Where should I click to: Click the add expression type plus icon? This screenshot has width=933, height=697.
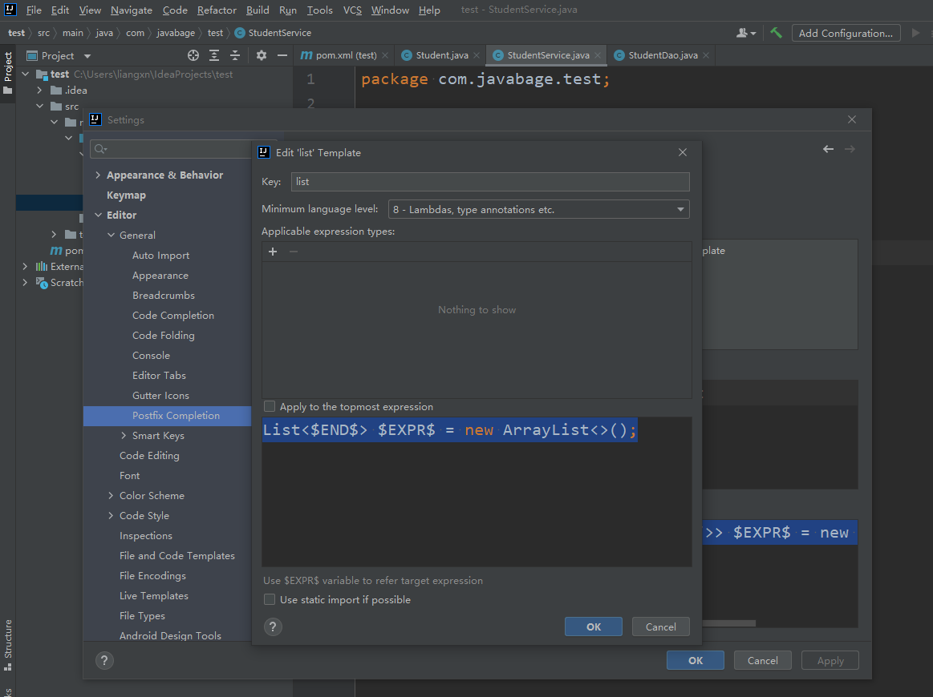click(x=273, y=252)
